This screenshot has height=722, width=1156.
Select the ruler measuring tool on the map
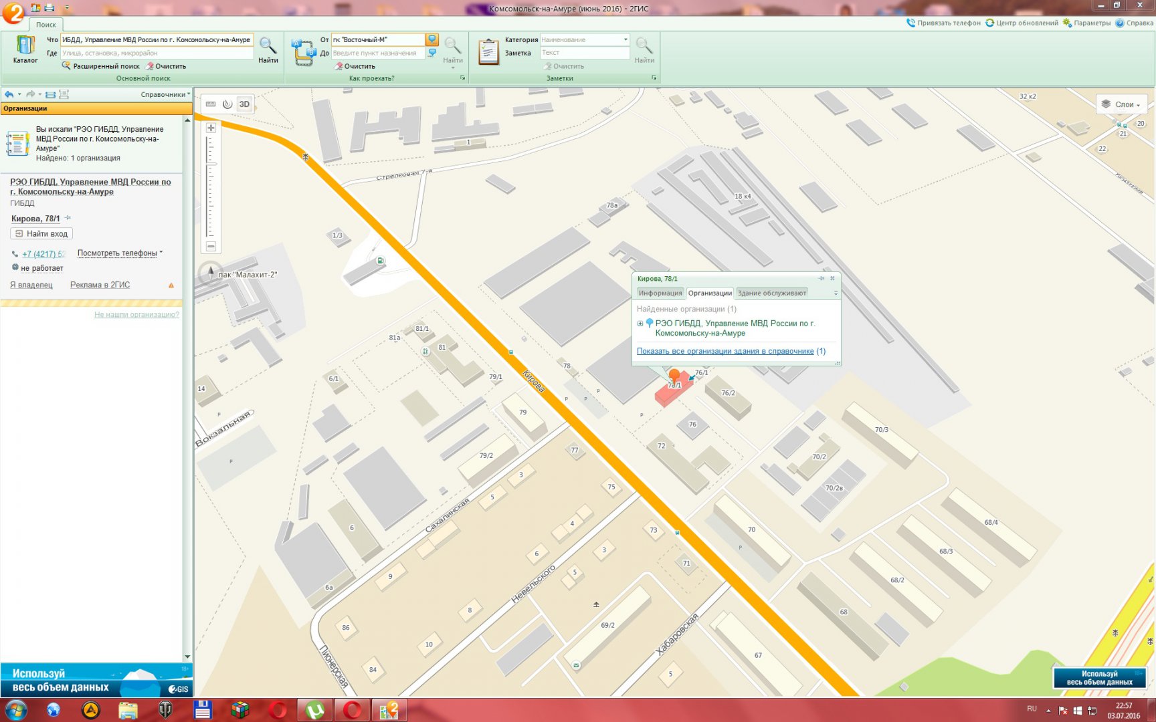coord(211,104)
